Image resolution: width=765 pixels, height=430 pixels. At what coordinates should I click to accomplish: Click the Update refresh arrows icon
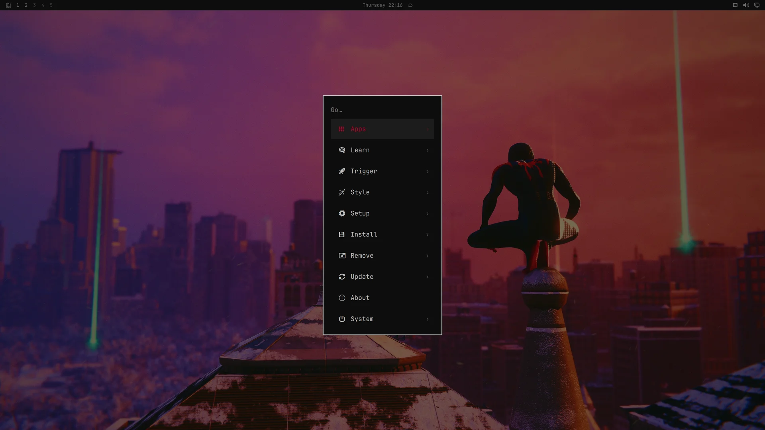(342, 277)
